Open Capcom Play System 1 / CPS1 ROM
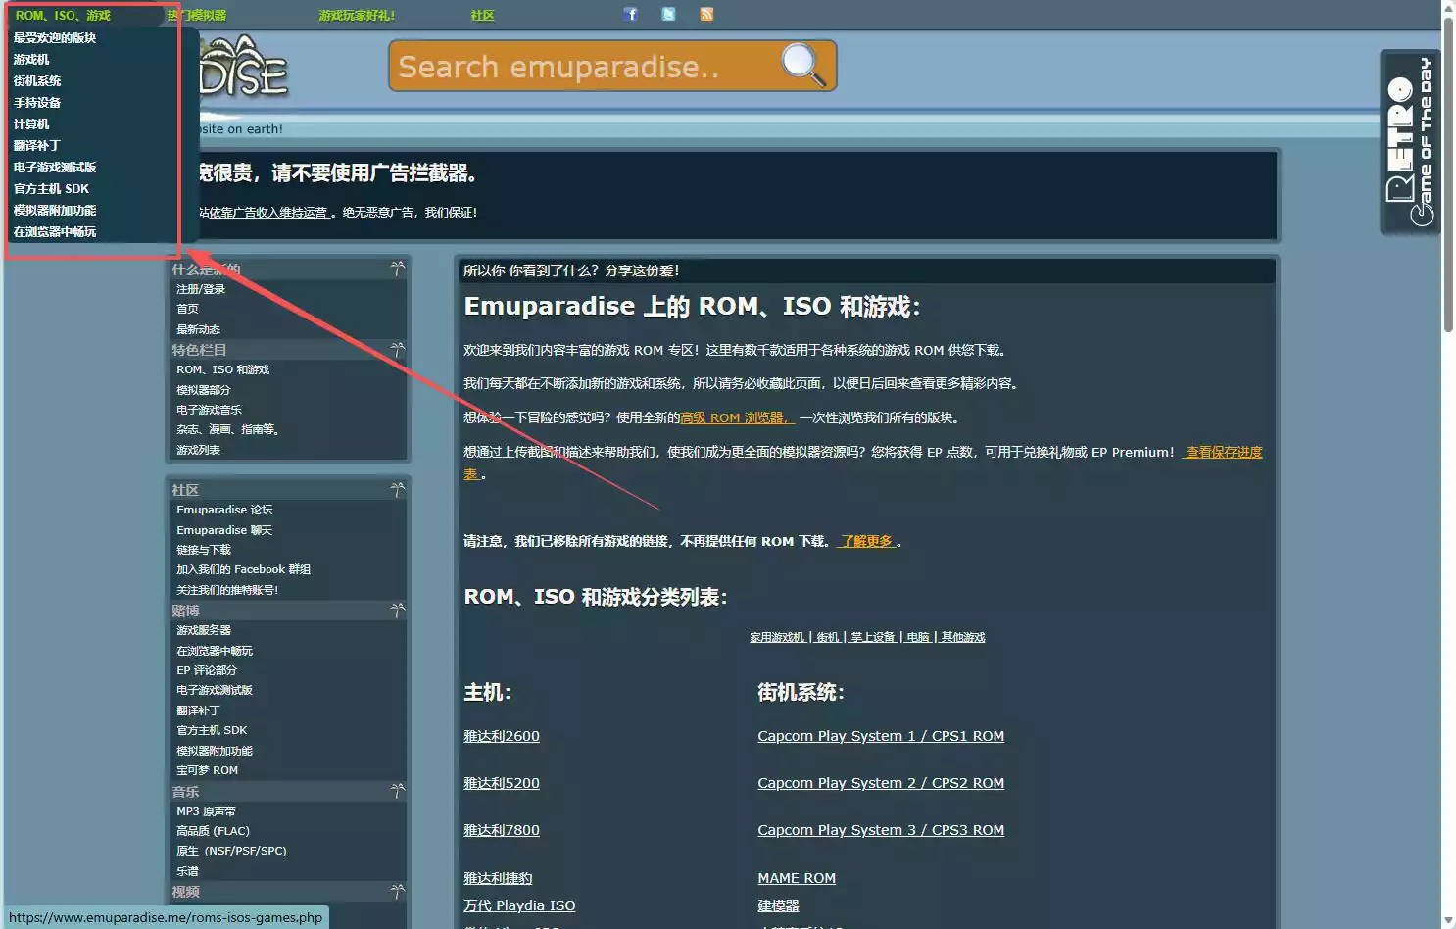Viewport: 1456px width, 929px height. pyautogui.click(x=881, y=736)
